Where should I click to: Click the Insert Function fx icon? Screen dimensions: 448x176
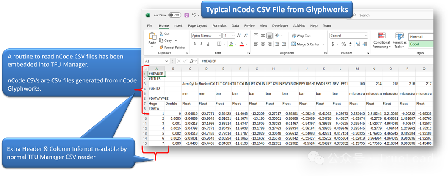pyautogui.click(x=192, y=61)
